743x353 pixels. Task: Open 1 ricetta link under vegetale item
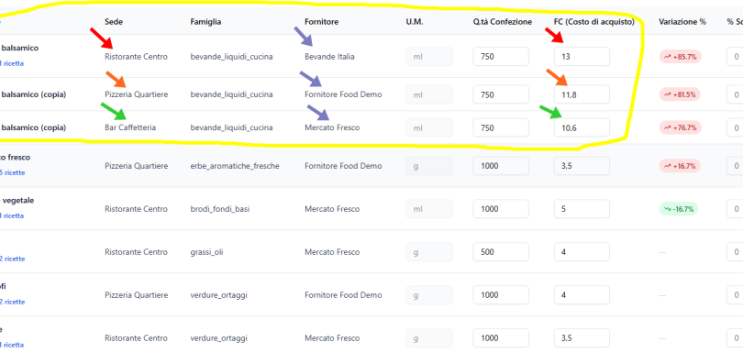12,215
